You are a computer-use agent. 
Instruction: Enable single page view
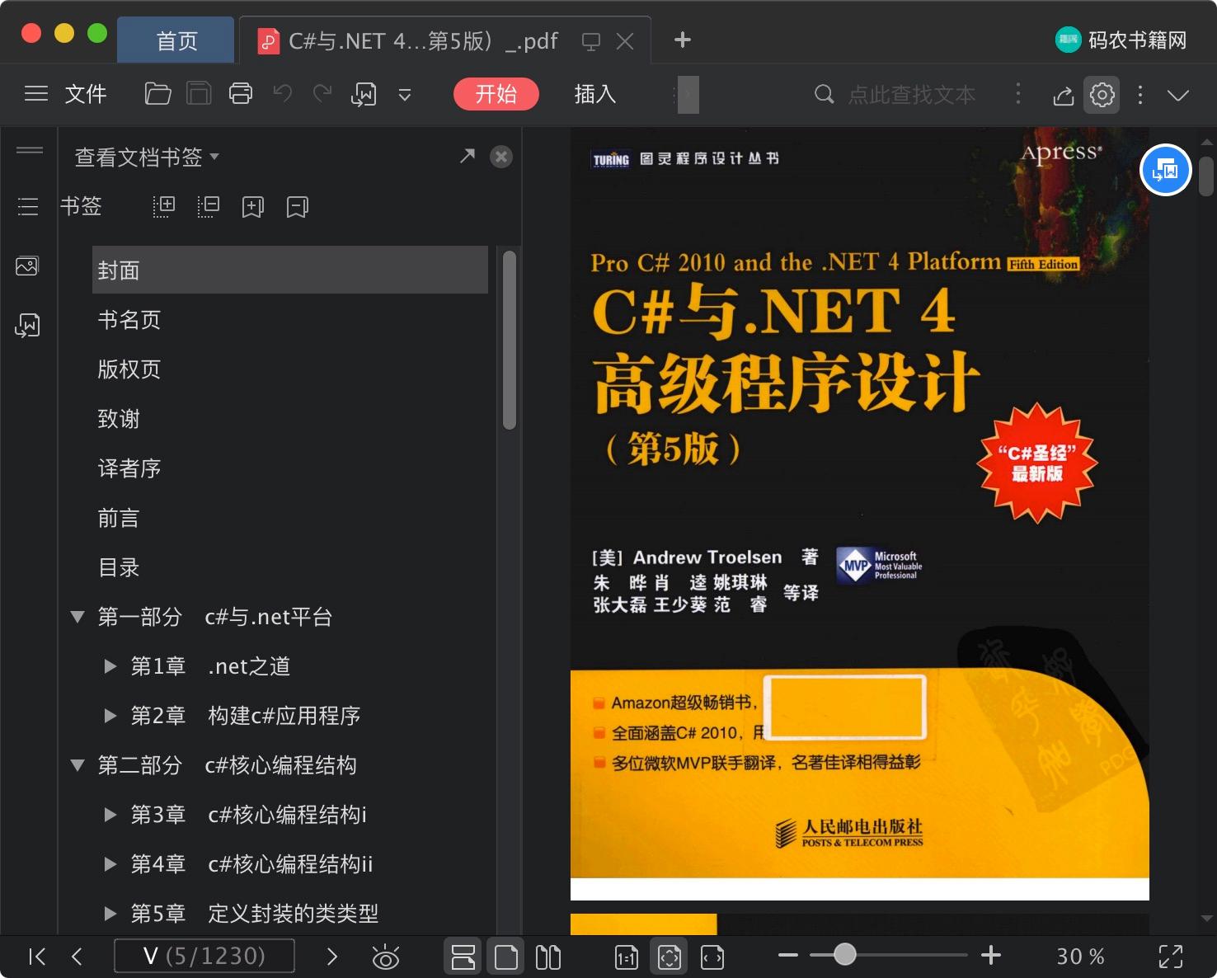(505, 957)
